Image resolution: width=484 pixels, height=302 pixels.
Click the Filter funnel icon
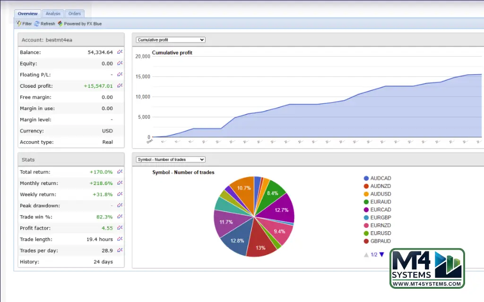[19, 24]
